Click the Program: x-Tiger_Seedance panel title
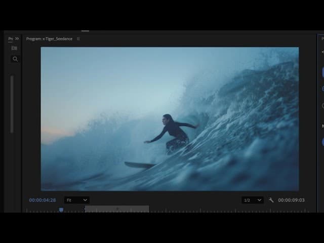 [x=49, y=38]
